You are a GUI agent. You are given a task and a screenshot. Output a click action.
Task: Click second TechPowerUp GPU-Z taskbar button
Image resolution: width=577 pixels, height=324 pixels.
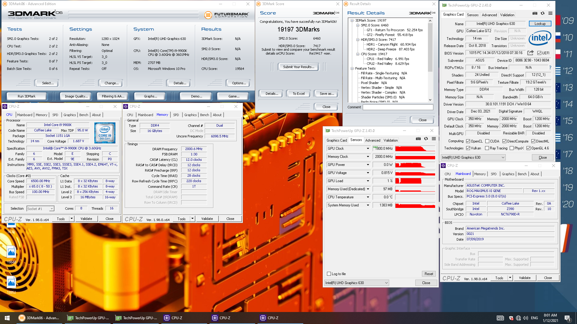136,318
